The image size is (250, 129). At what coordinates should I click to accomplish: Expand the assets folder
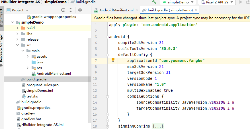(28, 57)
